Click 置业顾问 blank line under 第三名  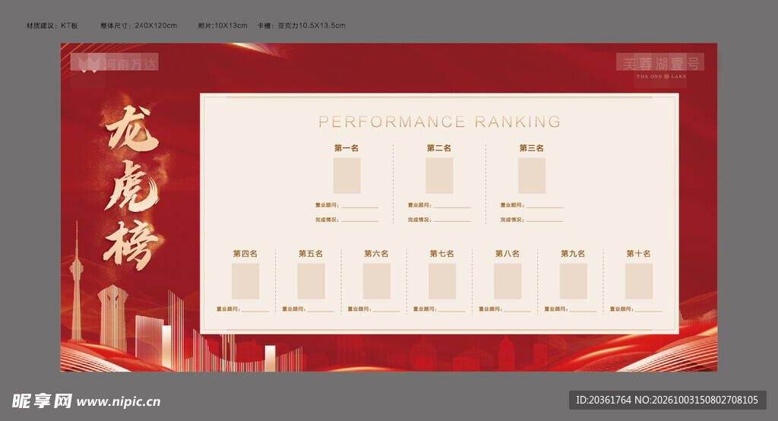pos(545,207)
